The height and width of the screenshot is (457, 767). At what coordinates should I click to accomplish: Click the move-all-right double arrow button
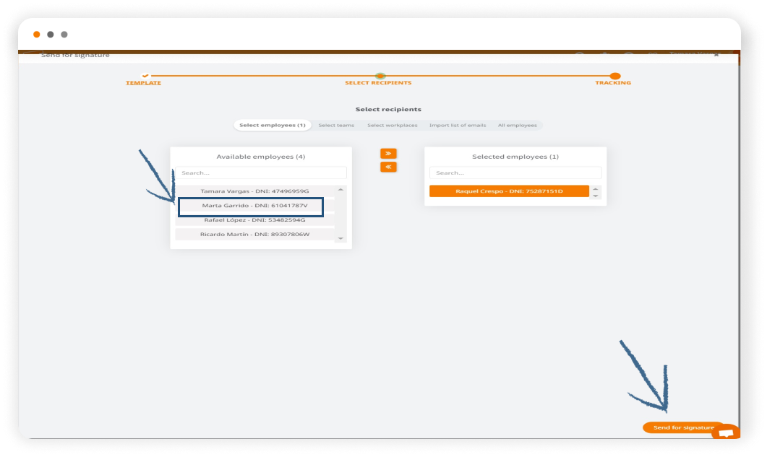coord(388,153)
